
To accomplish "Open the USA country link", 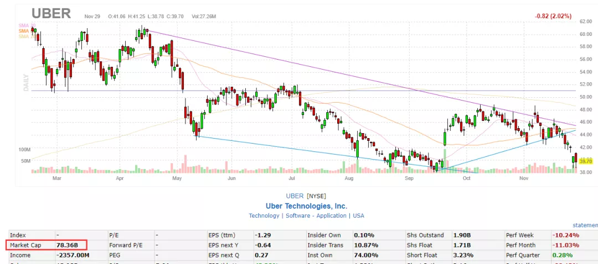I will tap(358, 216).
